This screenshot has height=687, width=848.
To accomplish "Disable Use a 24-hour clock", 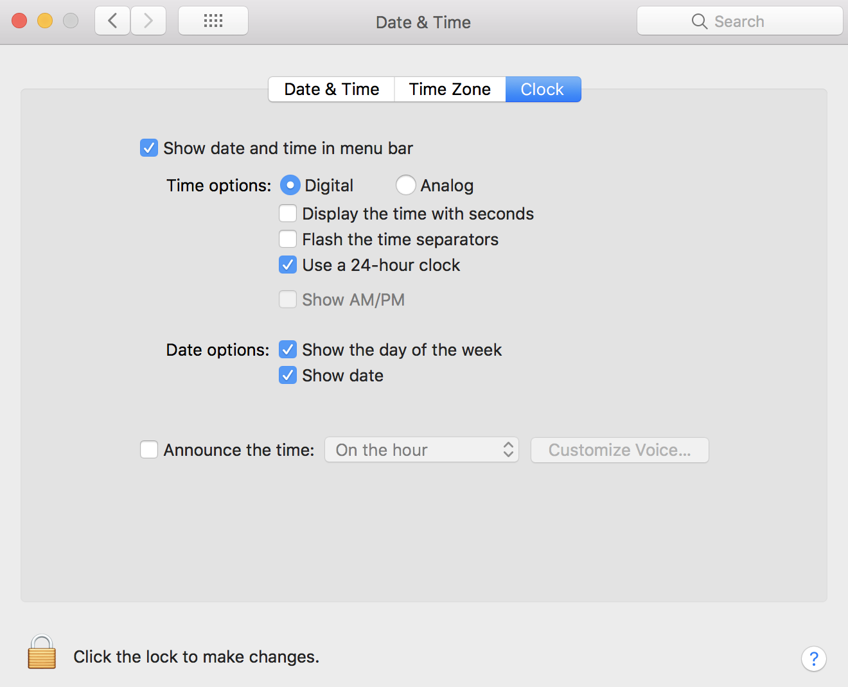I will click(288, 265).
